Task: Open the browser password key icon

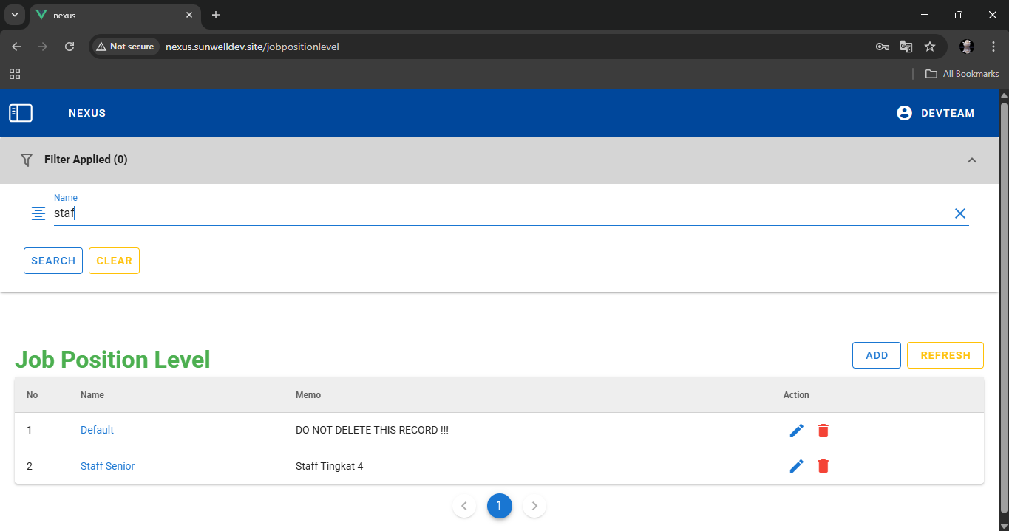Action: (882, 47)
